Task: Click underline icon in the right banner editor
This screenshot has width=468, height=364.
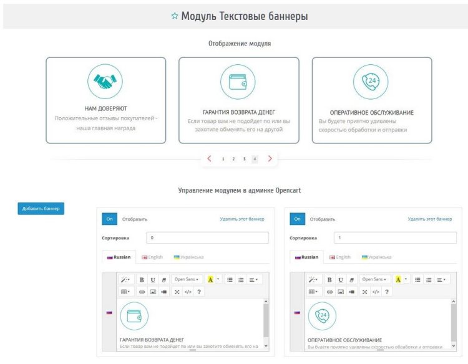Action: pos(341,280)
